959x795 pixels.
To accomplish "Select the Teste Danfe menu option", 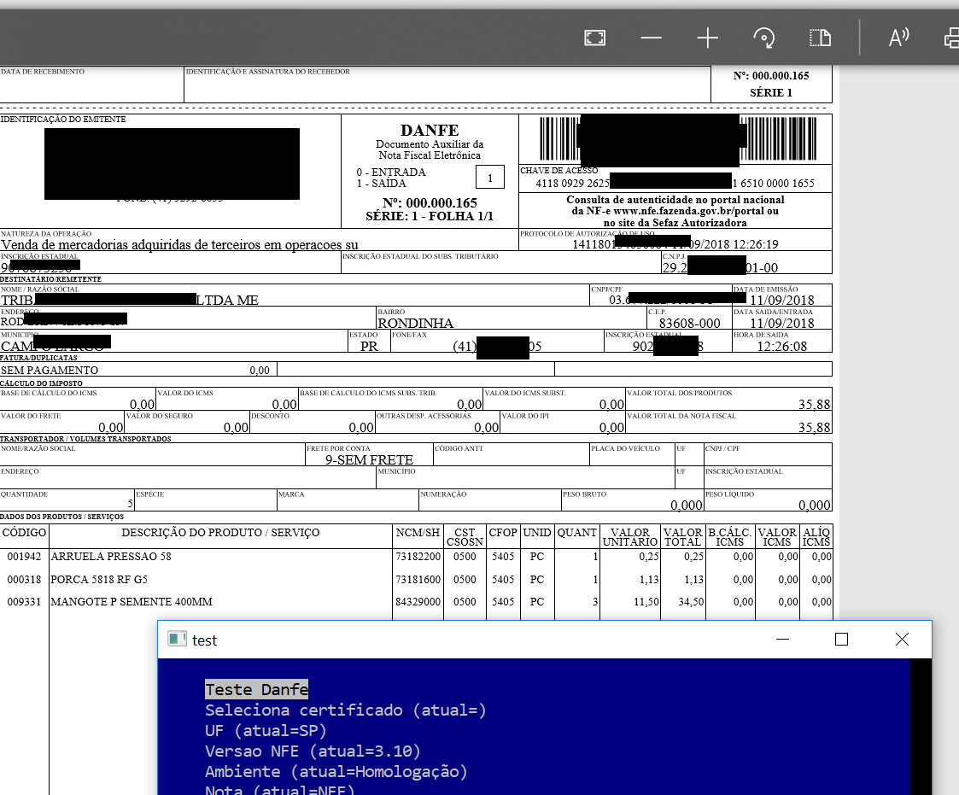I will (x=256, y=689).
